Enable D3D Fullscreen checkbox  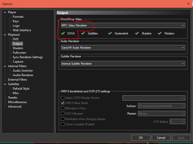tap(63, 113)
